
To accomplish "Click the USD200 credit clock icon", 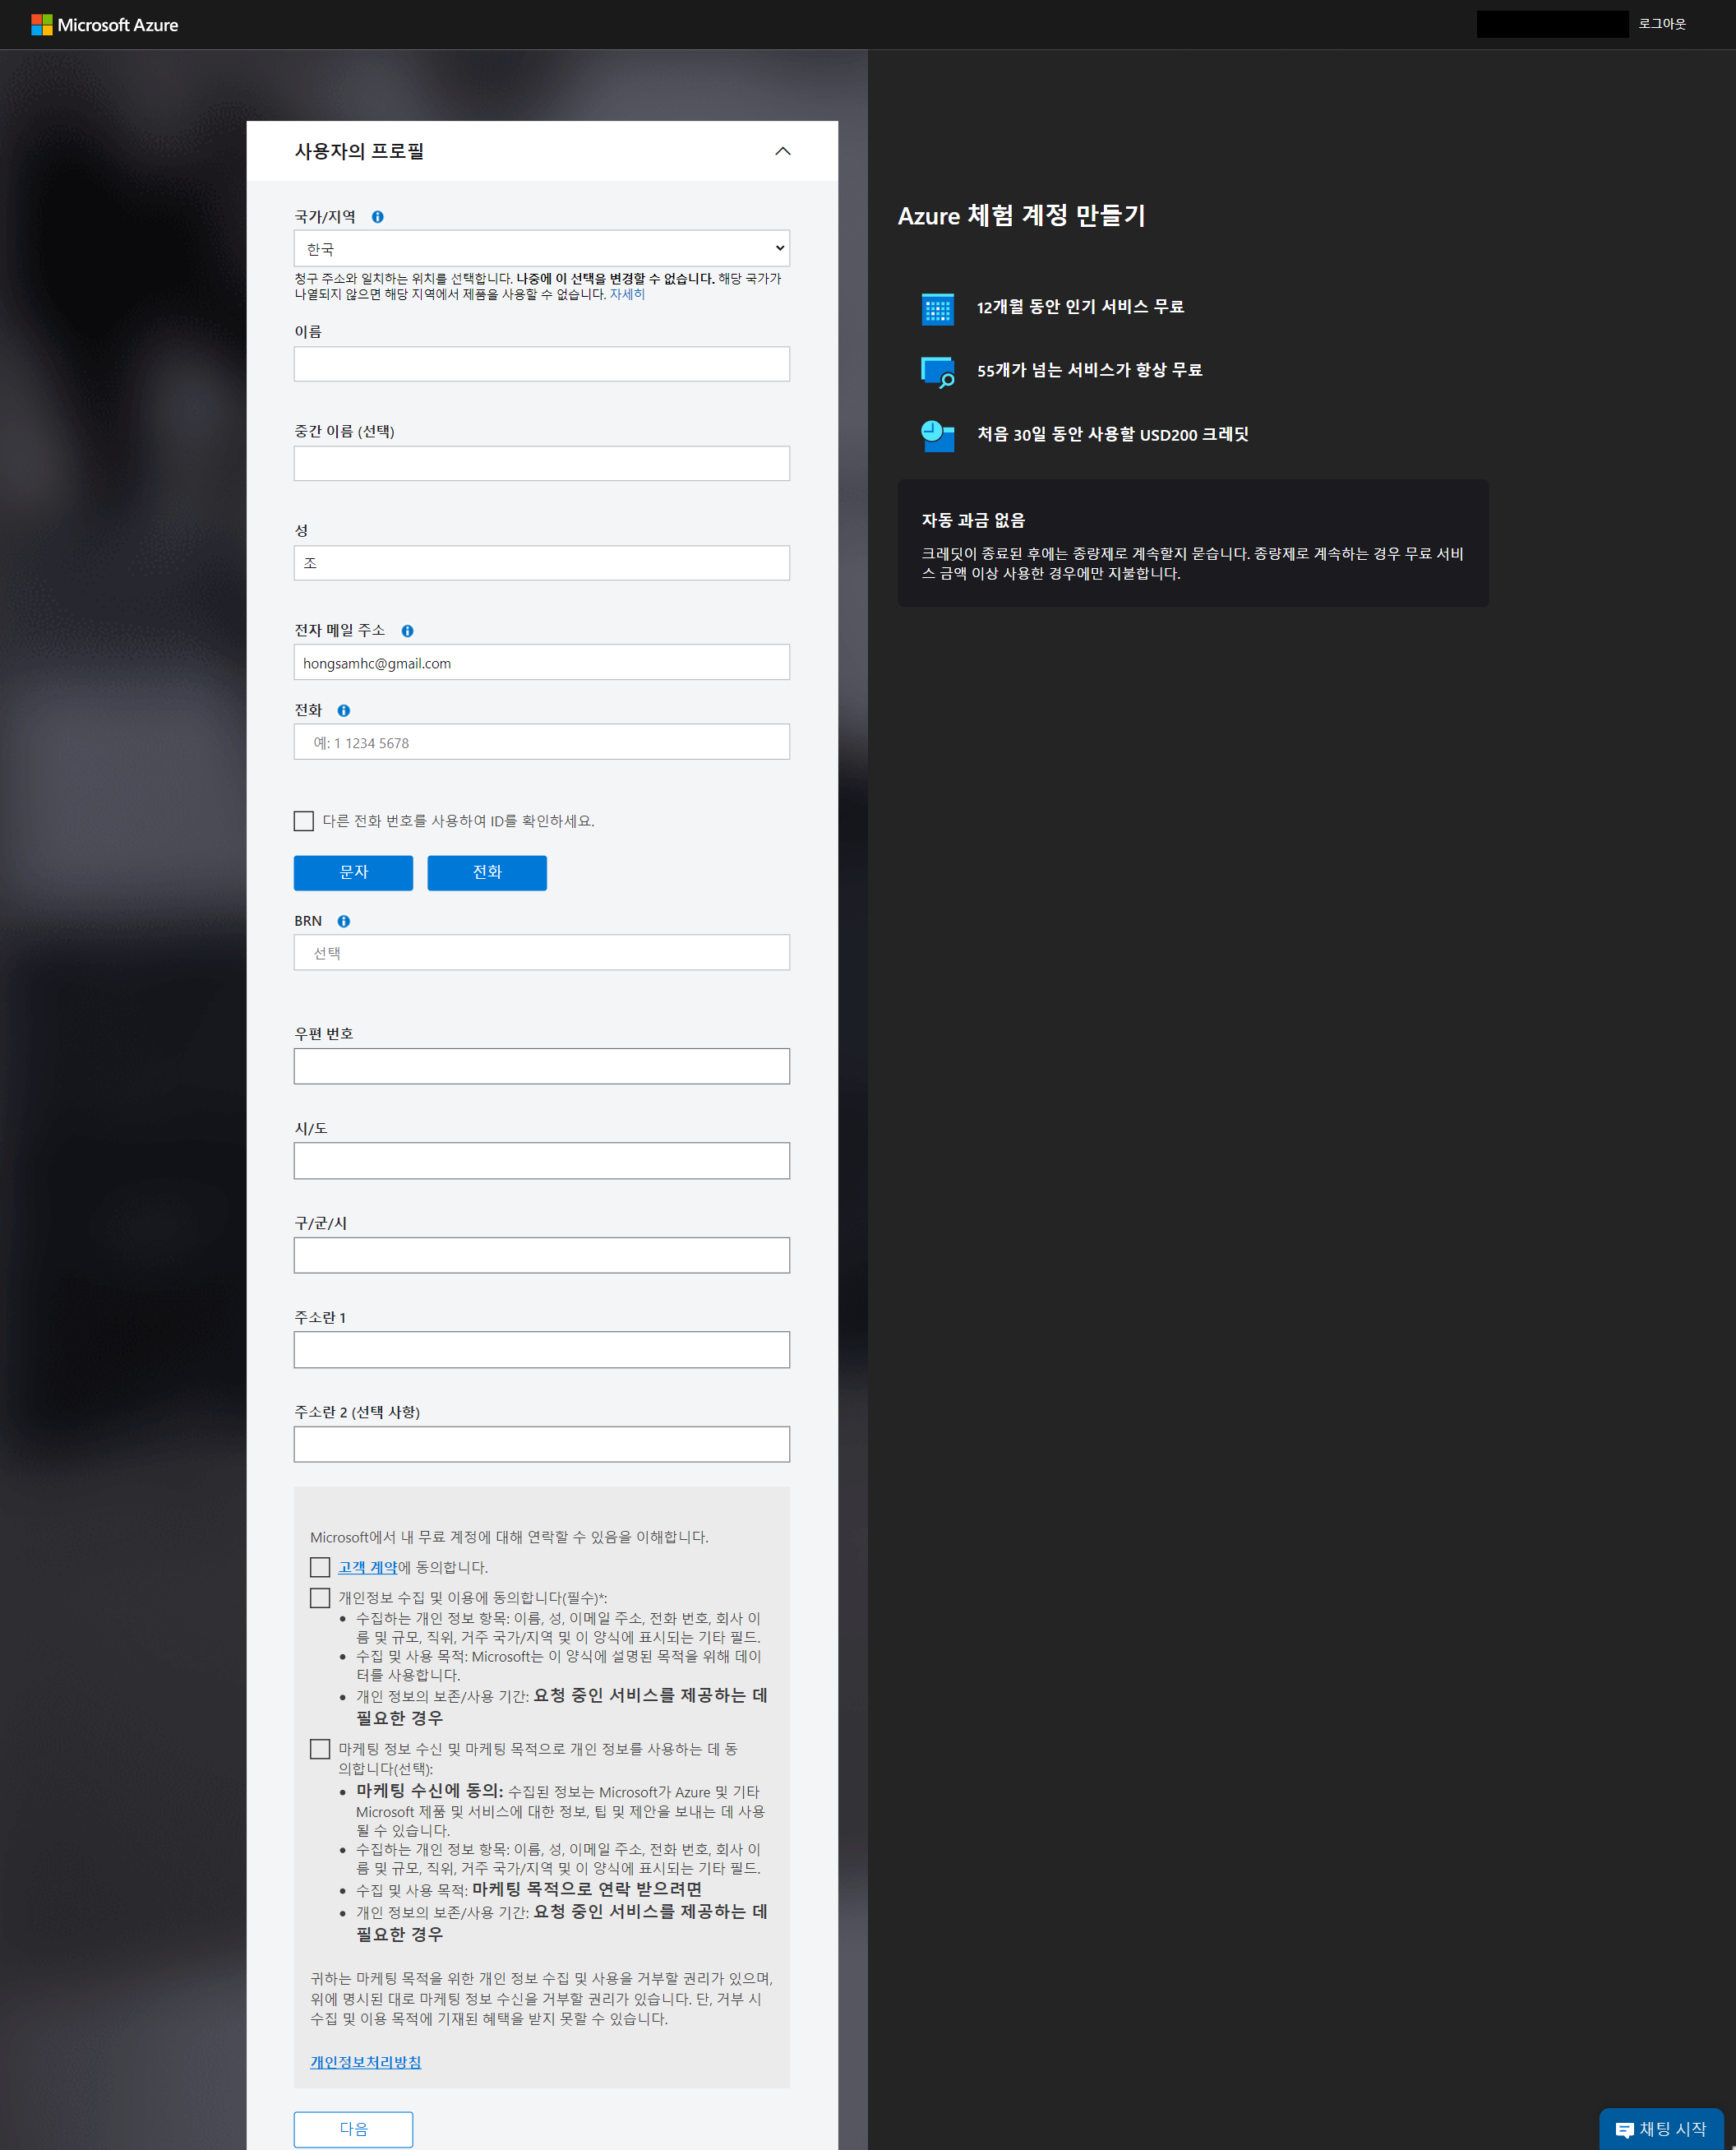I will (x=937, y=436).
